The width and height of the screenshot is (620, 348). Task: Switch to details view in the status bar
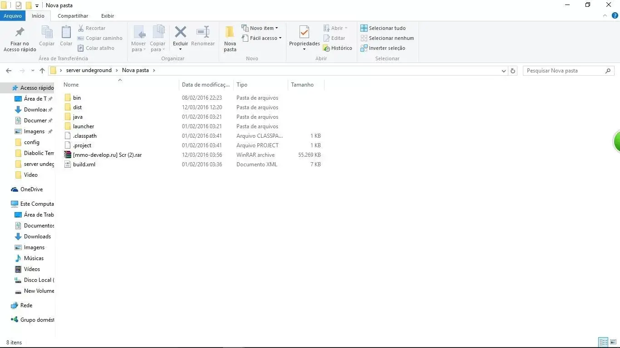click(604, 342)
